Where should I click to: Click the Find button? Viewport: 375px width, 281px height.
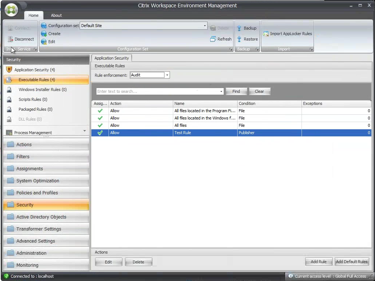tap(236, 91)
